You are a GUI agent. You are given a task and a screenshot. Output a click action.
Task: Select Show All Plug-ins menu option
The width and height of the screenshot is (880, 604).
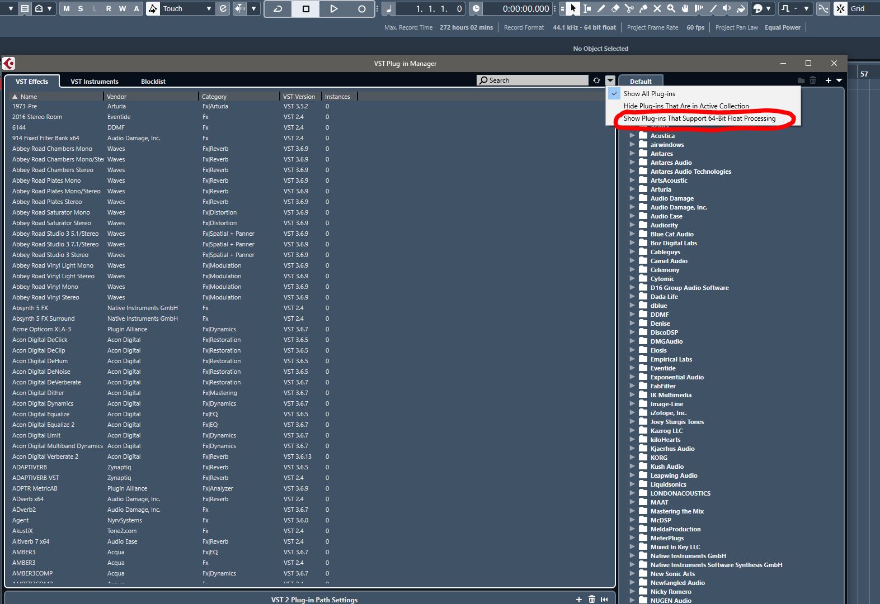click(x=703, y=94)
